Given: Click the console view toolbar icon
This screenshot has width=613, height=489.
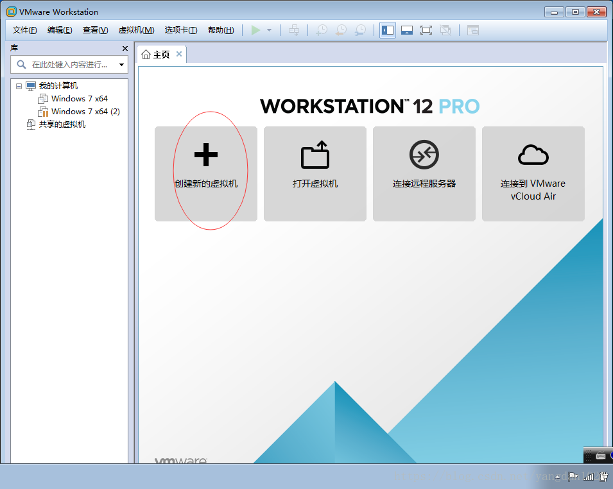Looking at the screenshot, I should [473, 30].
